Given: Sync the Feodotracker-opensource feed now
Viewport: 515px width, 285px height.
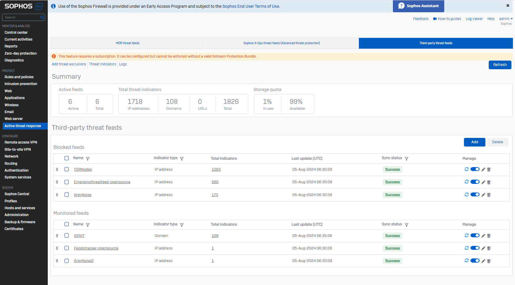Looking at the screenshot, I should coord(466,248).
